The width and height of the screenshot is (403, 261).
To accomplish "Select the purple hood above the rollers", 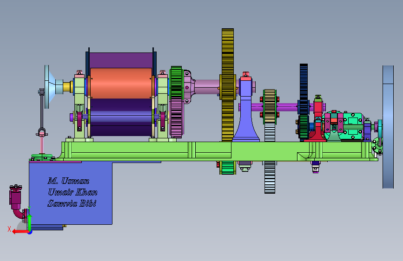I will click(121, 60).
